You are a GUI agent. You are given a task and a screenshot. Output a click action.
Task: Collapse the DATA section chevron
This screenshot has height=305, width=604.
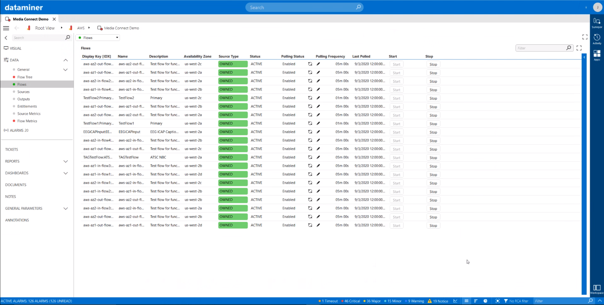click(65, 60)
